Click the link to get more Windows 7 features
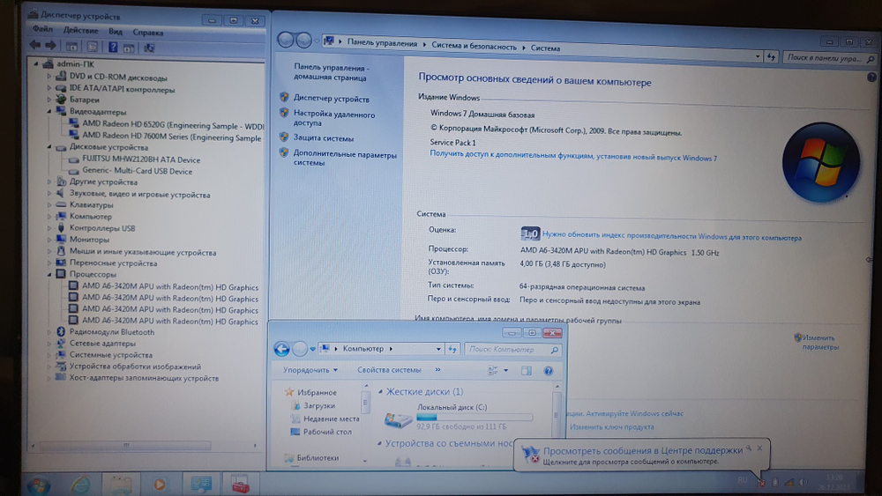Viewport: 882px width, 496px height. click(x=573, y=156)
